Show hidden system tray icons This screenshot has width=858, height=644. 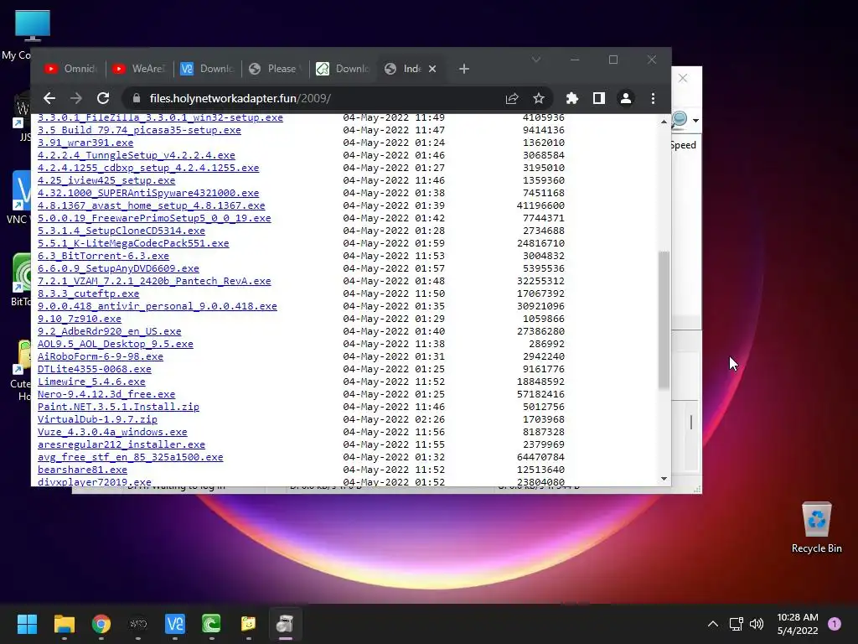pos(712,624)
